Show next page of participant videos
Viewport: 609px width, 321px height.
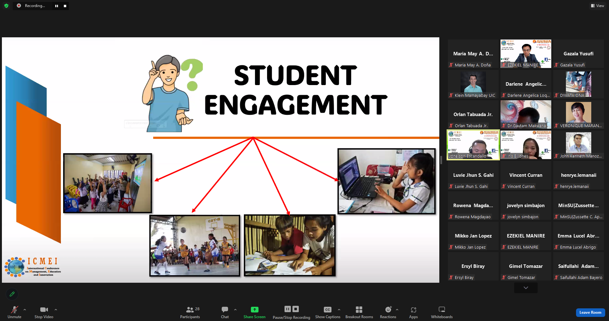pos(526,288)
